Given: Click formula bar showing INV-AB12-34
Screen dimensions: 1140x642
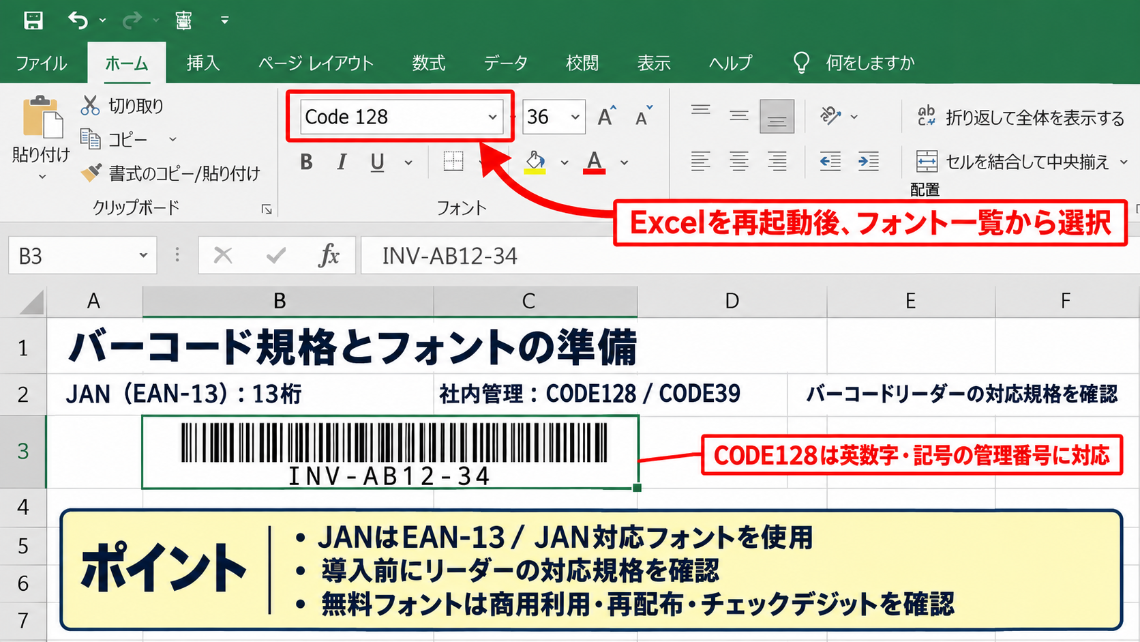Looking at the screenshot, I should [x=750, y=256].
